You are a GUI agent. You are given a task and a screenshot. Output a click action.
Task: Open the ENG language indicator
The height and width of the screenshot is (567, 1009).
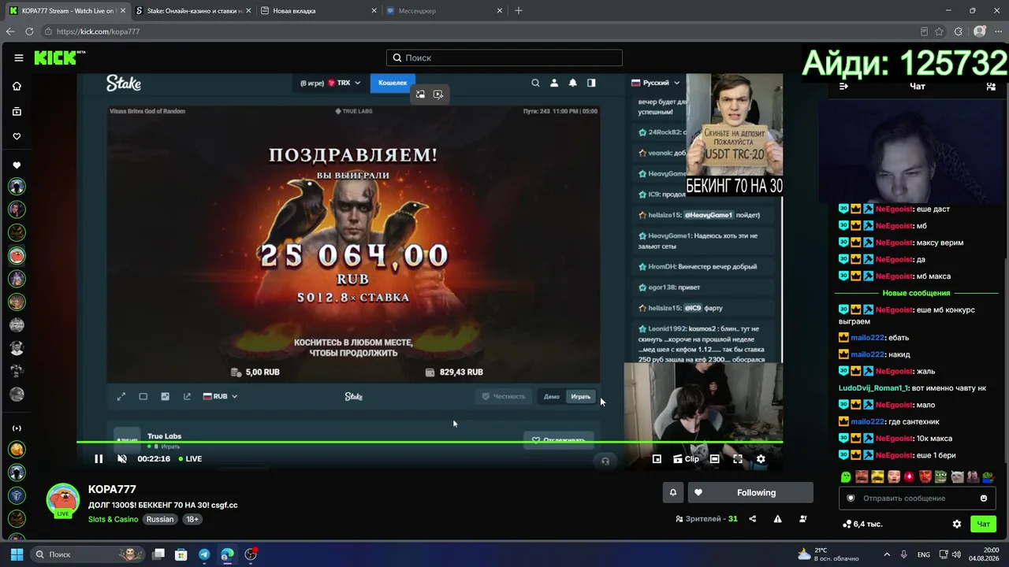(x=924, y=554)
